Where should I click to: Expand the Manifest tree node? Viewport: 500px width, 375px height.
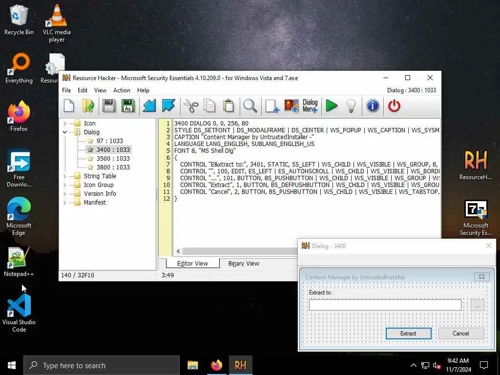coord(65,203)
